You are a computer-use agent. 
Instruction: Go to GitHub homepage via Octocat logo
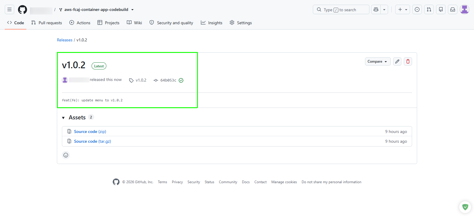[x=23, y=9]
